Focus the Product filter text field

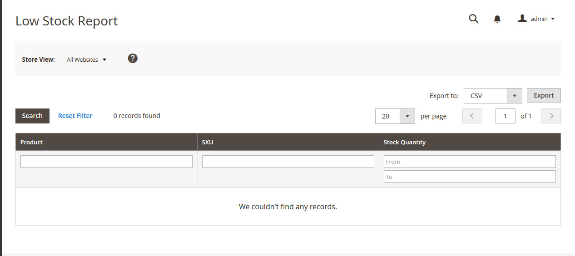click(x=106, y=162)
